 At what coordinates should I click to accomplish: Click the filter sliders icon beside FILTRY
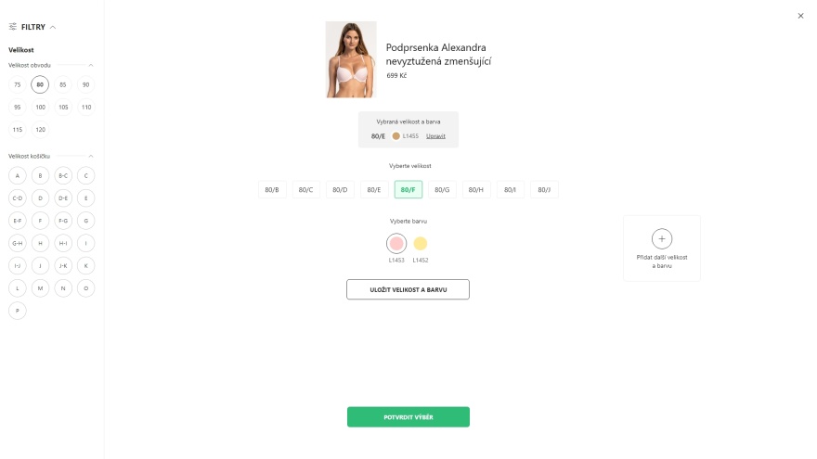(x=12, y=27)
